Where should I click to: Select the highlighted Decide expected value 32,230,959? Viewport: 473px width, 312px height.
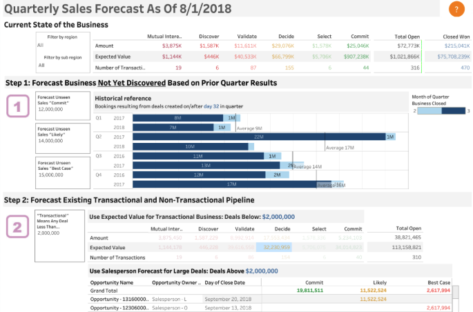coord(276,246)
